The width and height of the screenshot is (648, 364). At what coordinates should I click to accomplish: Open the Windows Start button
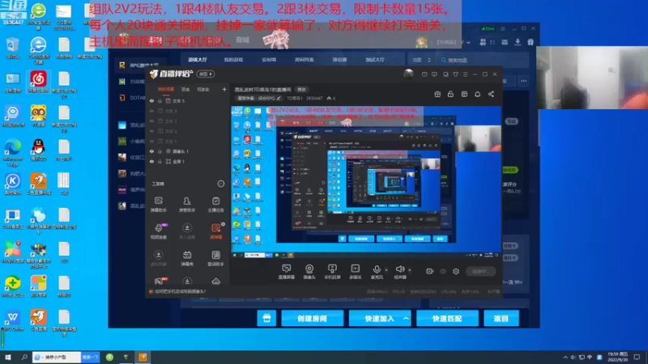(7, 357)
